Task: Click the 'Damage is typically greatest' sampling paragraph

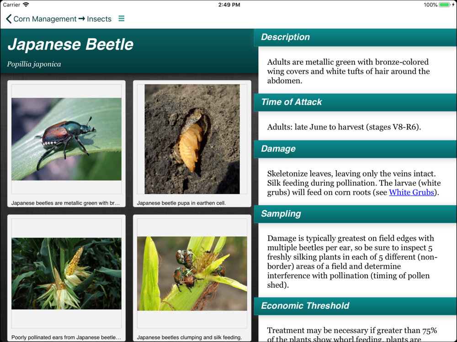Action: (352, 261)
